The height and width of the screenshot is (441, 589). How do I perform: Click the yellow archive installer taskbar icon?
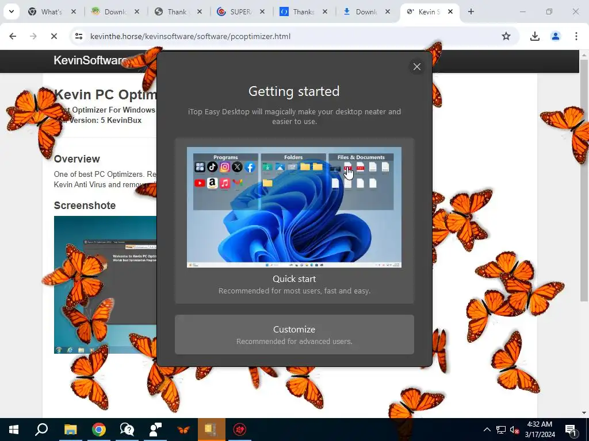tap(212, 430)
